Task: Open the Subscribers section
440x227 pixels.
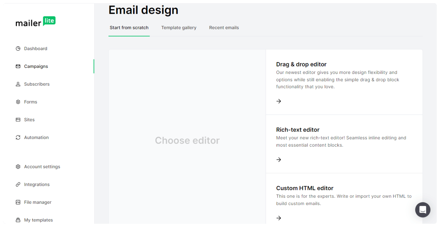Action: click(x=37, y=84)
